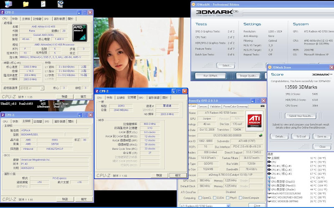The height and width of the screenshot is (208, 334).
Task: Click the CPU-Z logo in the memory window title bar
Action: [x=97, y=91]
